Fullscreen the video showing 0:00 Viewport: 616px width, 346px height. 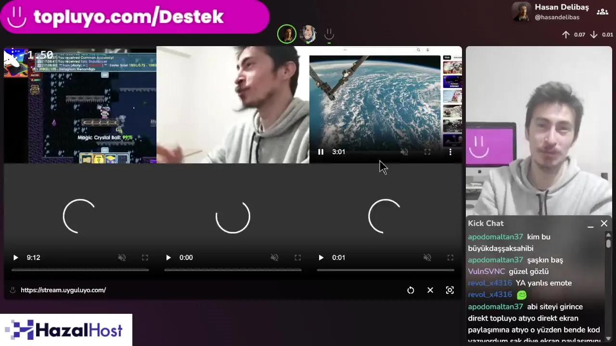pyautogui.click(x=297, y=258)
